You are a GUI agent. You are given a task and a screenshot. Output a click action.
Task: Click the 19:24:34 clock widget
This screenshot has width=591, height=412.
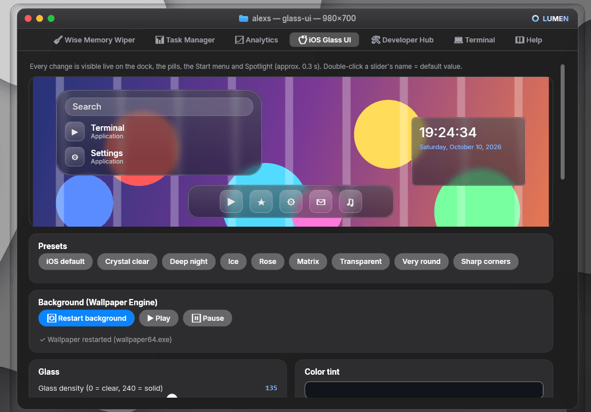tap(468, 151)
